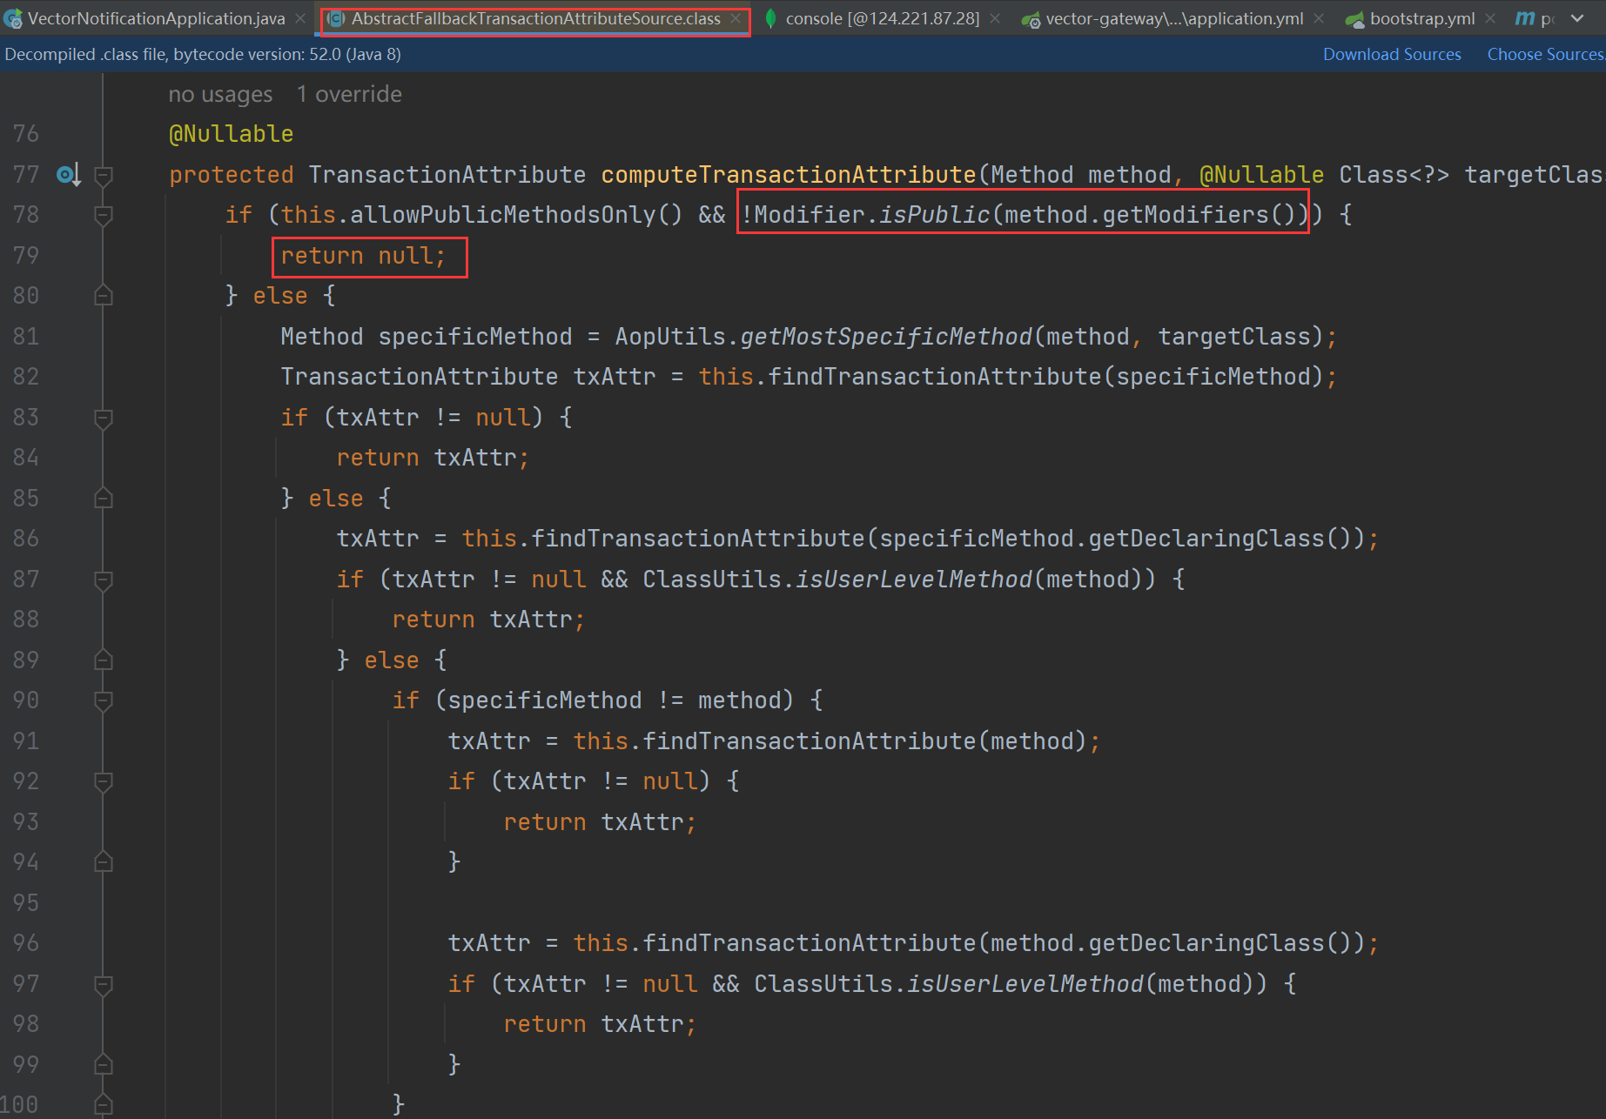
Task: Close VectorNotificationApplication.java tab
Action: pos(300,18)
